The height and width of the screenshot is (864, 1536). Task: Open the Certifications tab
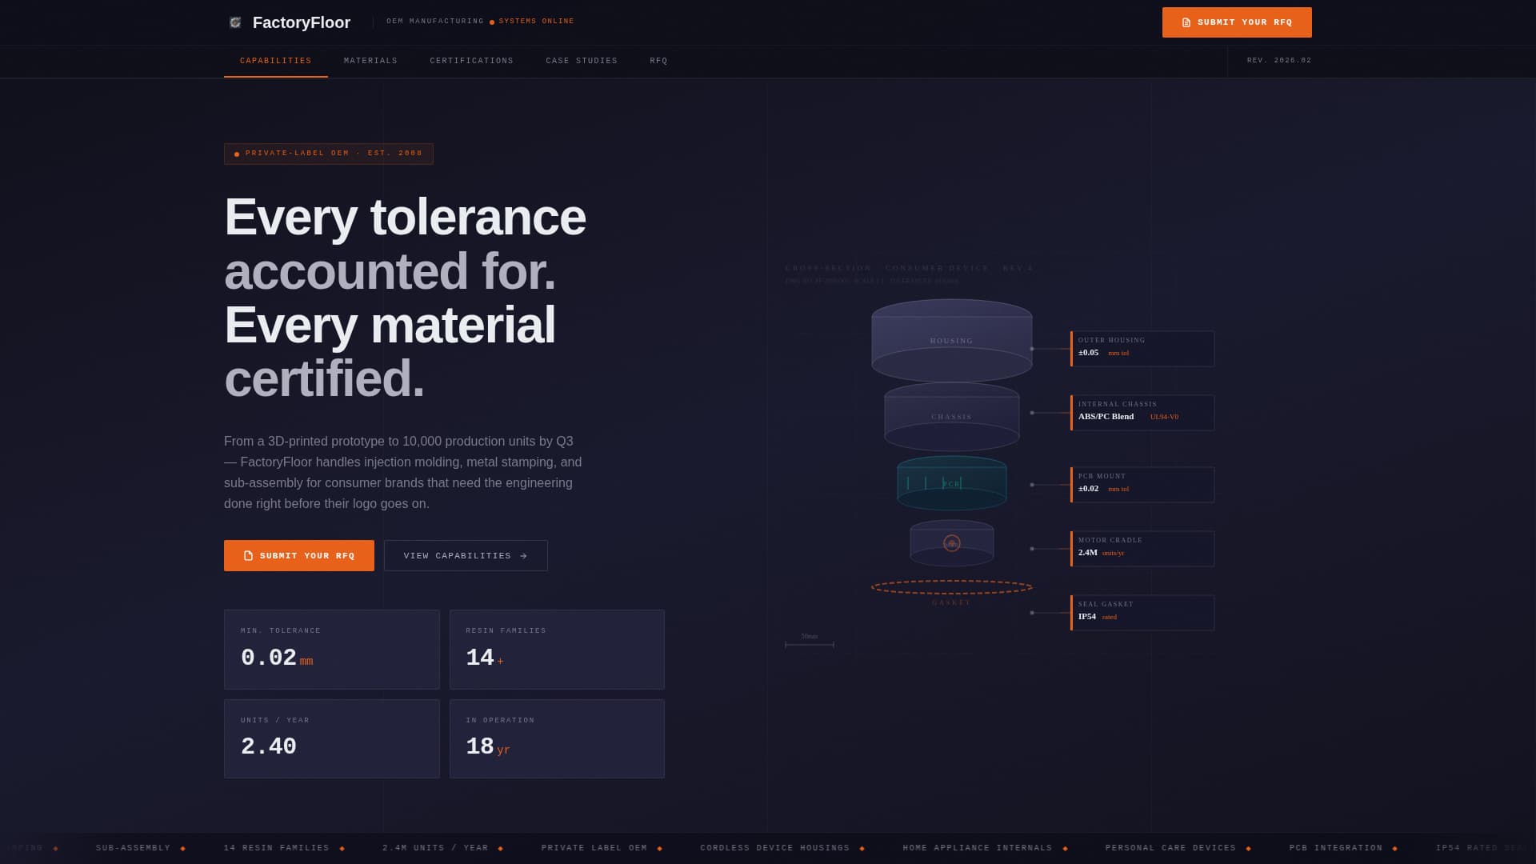point(472,61)
